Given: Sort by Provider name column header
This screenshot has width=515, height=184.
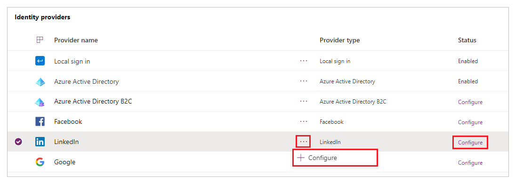Looking at the screenshot, I should coord(76,40).
